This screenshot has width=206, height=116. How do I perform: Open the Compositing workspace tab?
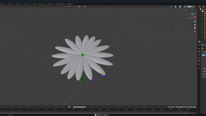tap(50, 4)
